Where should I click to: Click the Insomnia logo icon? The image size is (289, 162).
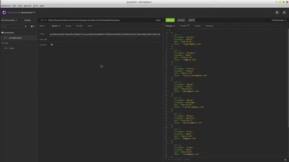[4, 13]
